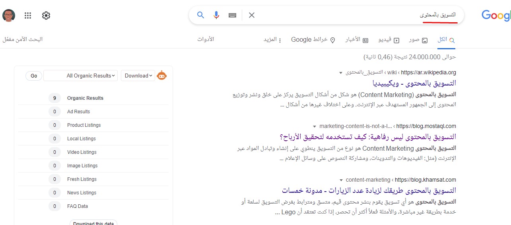This screenshot has height=225, width=511.
Task: Open the settings gear icon
Action: pos(46,16)
